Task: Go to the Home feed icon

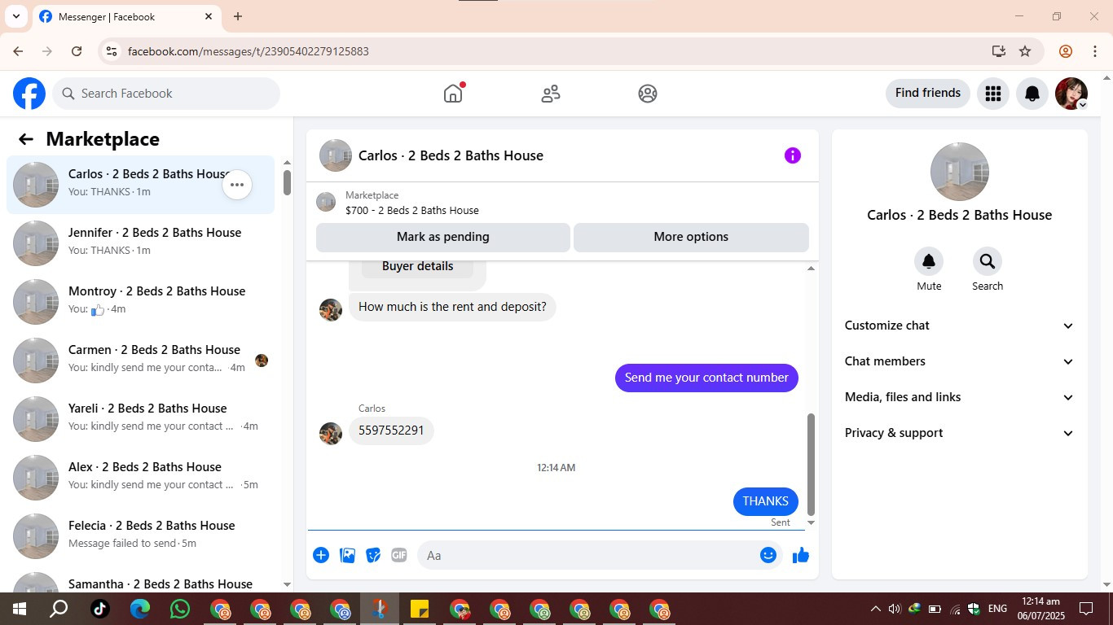Action: (x=453, y=94)
